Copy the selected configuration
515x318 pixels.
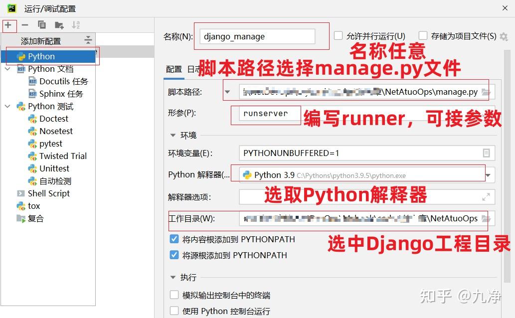[42, 25]
